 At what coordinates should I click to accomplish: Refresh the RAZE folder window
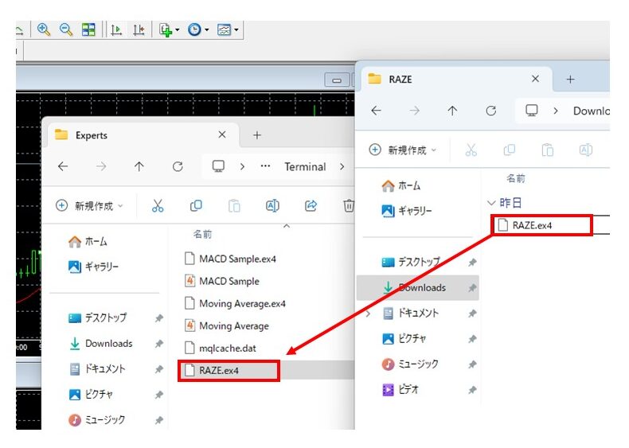[x=491, y=111]
